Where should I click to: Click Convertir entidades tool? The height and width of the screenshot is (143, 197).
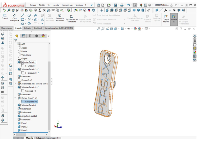tap(60, 18)
